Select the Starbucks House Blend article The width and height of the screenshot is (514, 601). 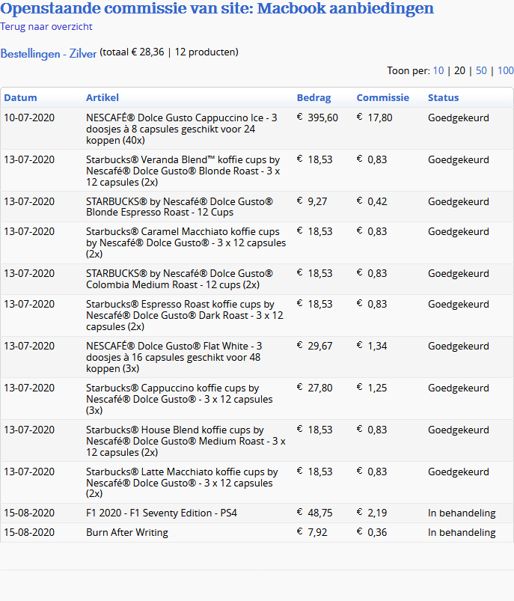[x=186, y=441]
